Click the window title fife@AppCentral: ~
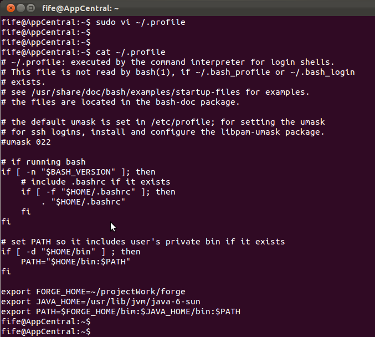The width and height of the screenshot is (375, 337). [x=80, y=9]
